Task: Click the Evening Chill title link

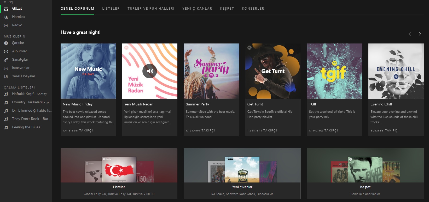Action: pyautogui.click(x=381, y=104)
